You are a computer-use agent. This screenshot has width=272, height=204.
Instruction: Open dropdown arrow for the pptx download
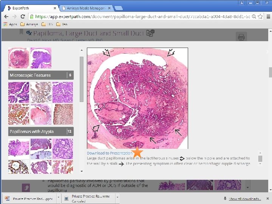(x=59, y=197)
